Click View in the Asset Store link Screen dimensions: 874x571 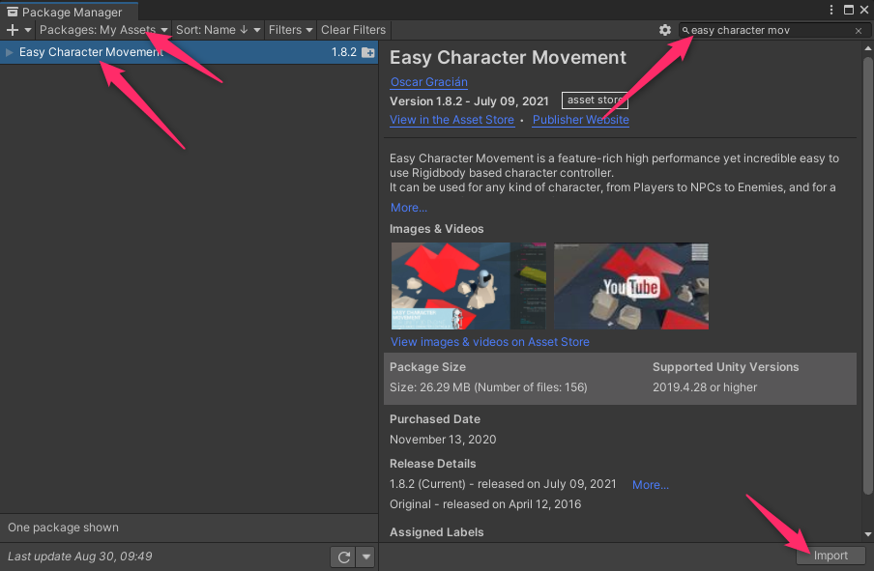[x=452, y=120]
